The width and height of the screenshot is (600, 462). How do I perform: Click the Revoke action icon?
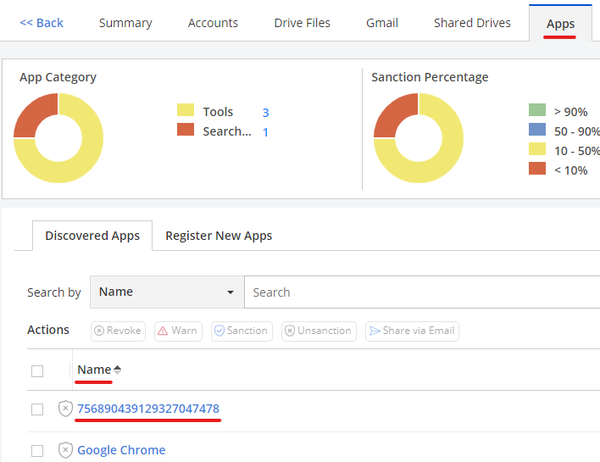click(x=99, y=331)
